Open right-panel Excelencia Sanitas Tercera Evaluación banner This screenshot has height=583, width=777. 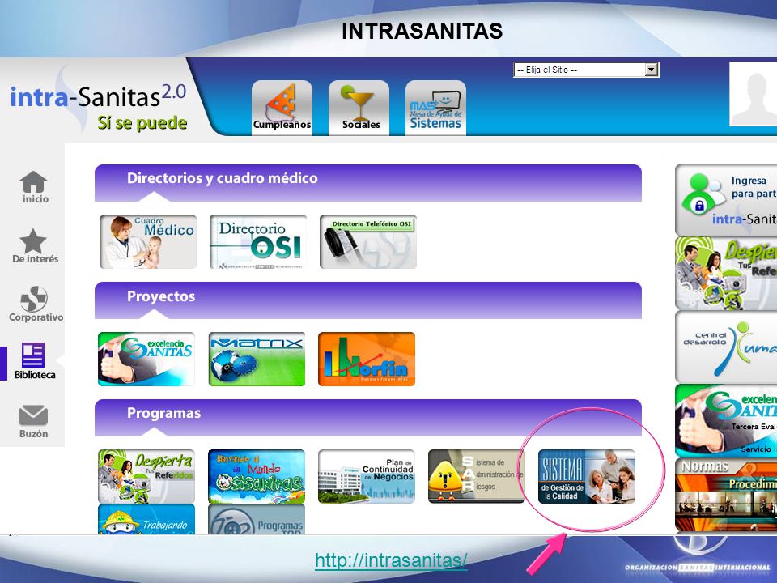click(x=726, y=420)
